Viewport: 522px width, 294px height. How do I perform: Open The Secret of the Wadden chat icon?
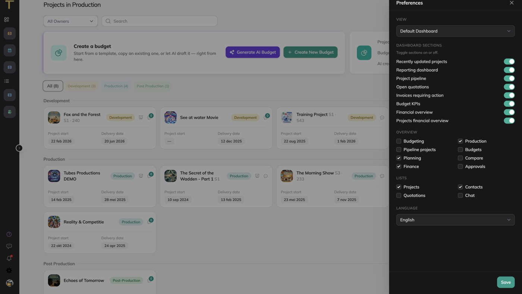coord(266,176)
